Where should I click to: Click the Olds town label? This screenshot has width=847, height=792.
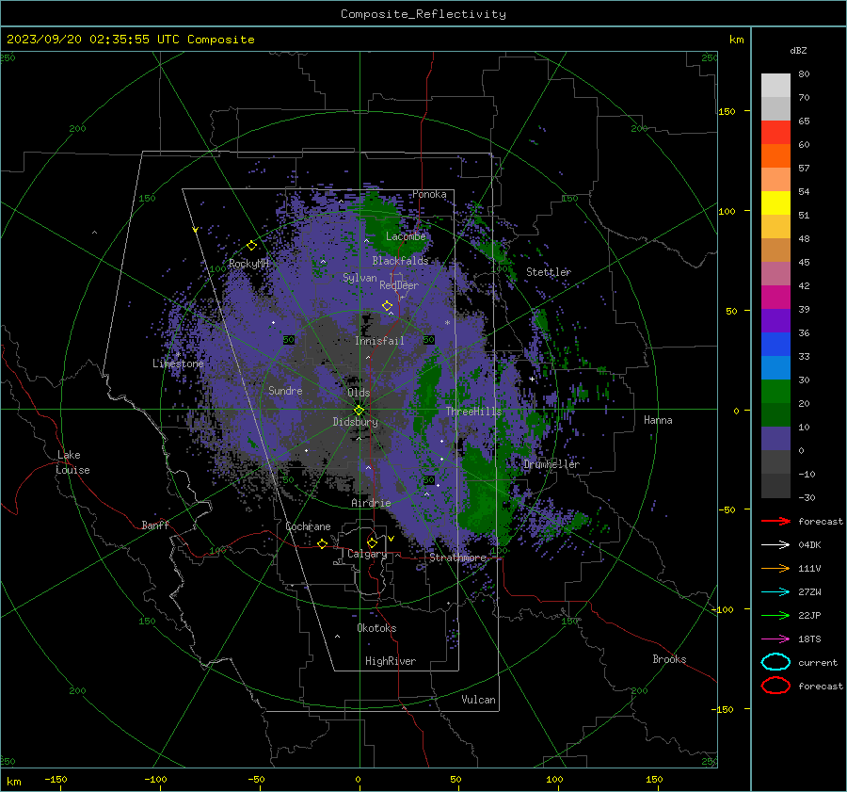(359, 393)
